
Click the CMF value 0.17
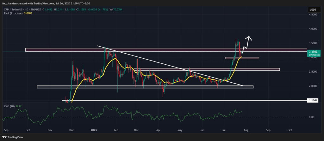tap(18, 106)
